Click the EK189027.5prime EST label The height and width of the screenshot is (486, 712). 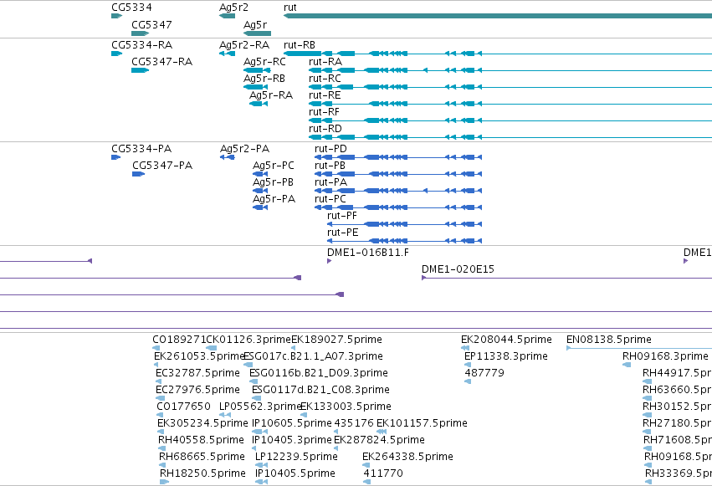pos(336,340)
